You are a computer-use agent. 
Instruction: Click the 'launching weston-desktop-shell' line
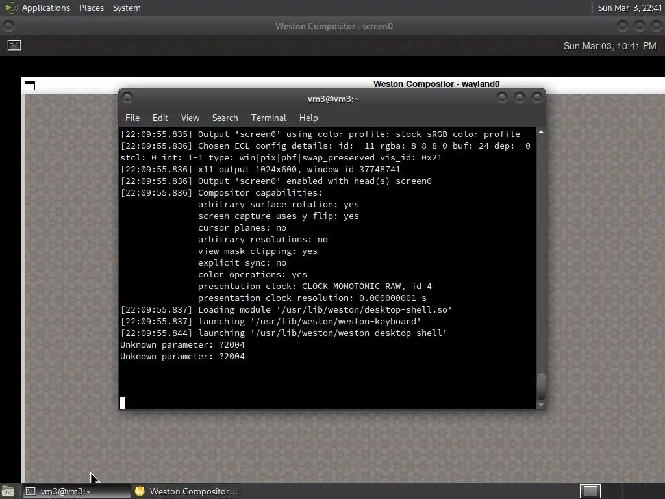(x=284, y=333)
